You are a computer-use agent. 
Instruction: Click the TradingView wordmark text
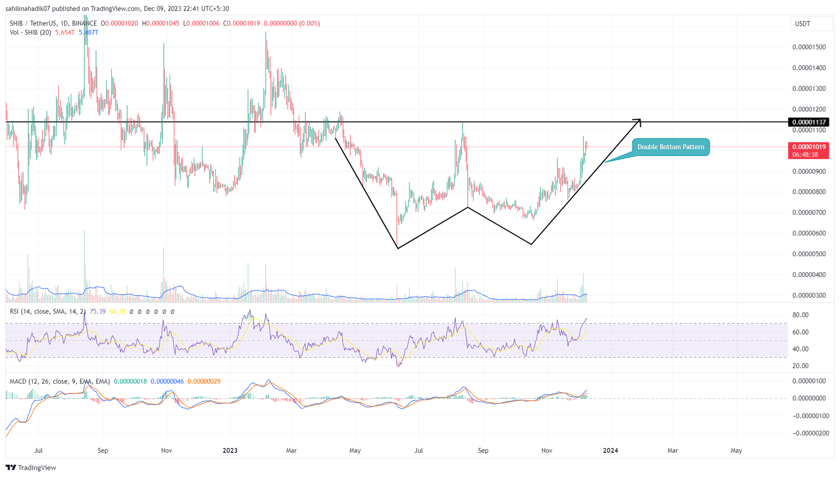37,468
